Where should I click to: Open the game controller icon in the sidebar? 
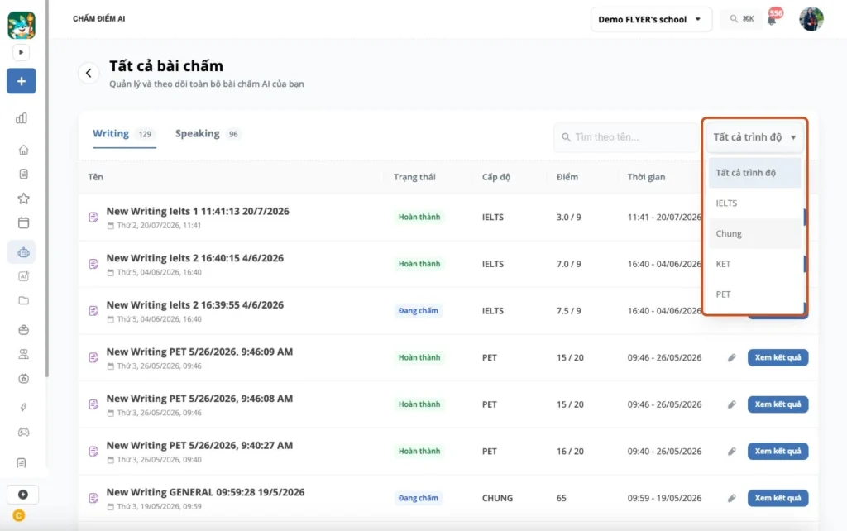23,432
